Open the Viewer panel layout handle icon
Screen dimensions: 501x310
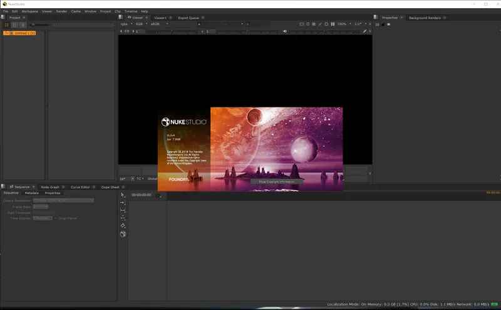point(120,17)
